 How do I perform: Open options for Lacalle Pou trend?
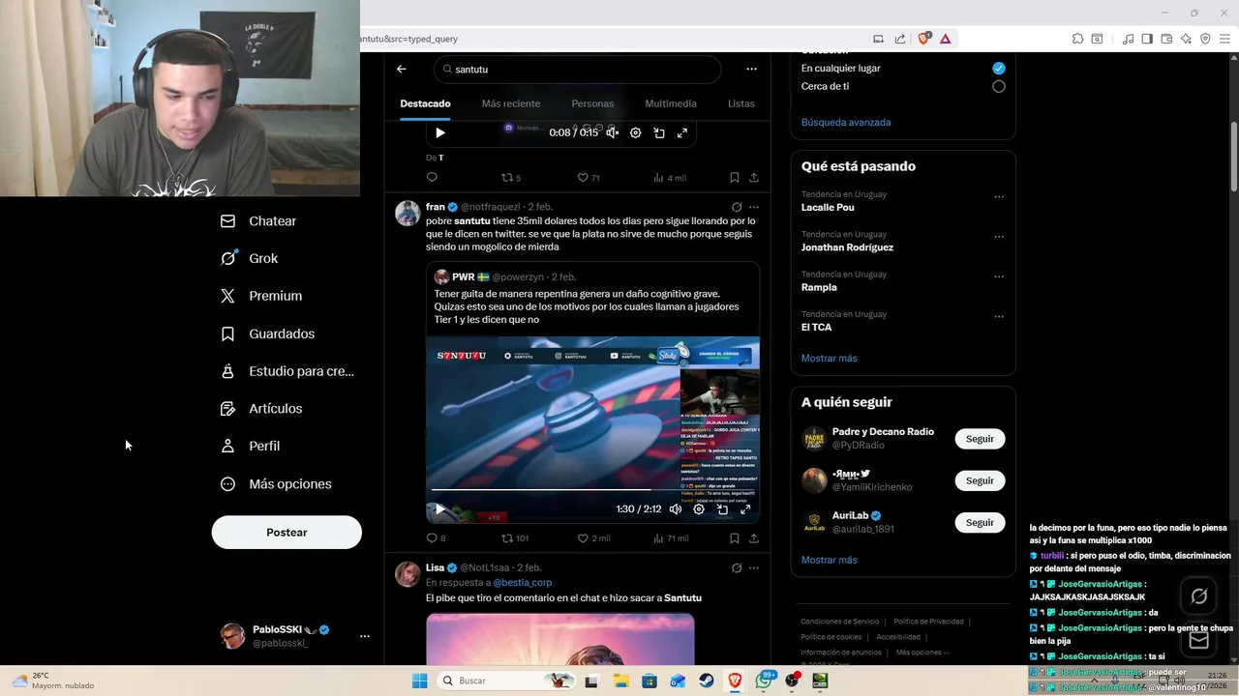coord(999,197)
